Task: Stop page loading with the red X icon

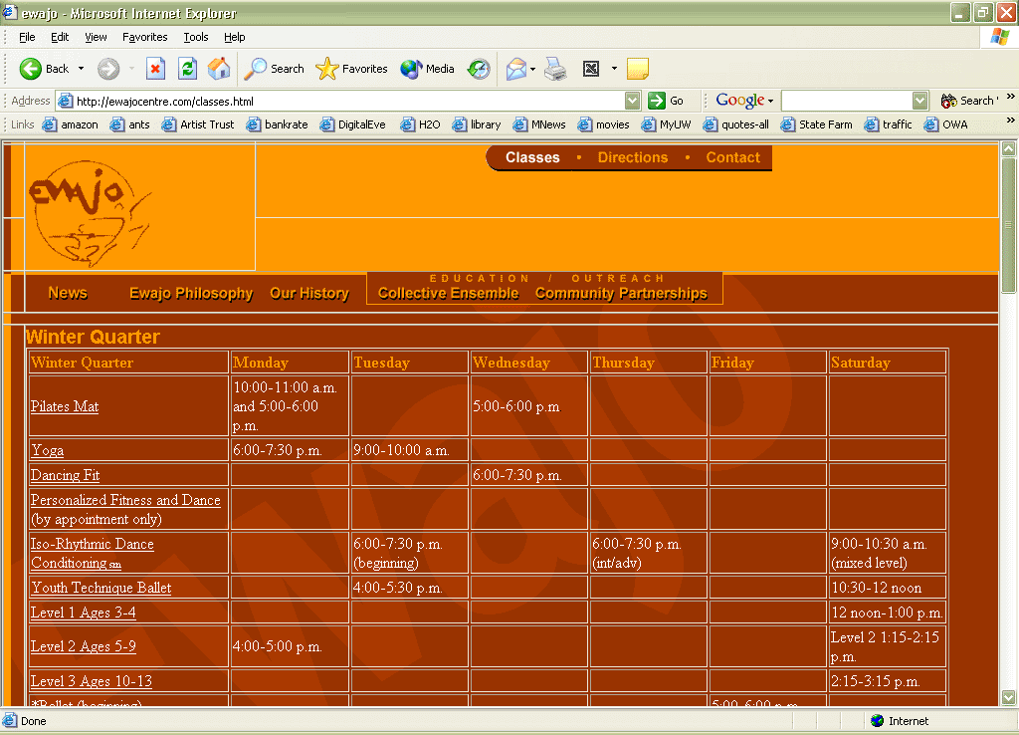Action: point(155,69)
